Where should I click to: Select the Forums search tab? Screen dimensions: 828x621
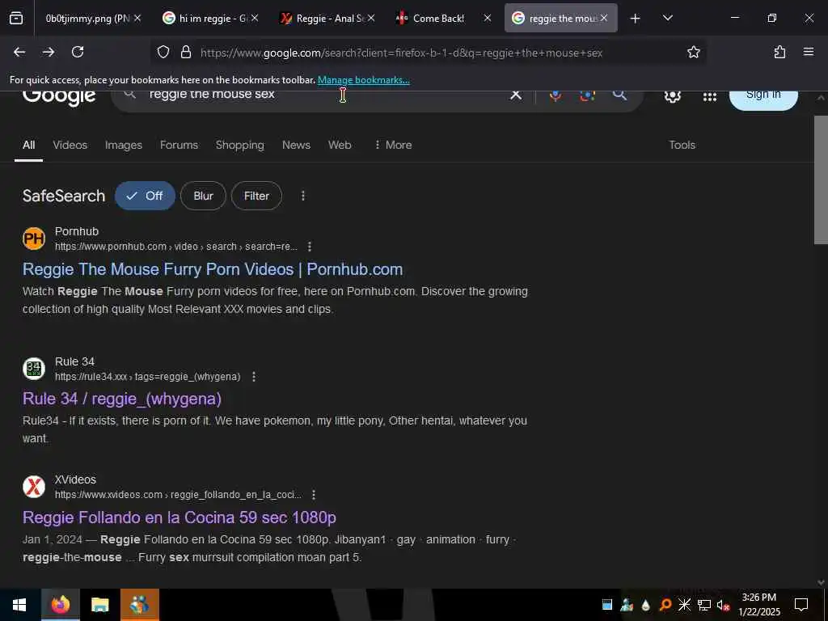pos(179,145)
